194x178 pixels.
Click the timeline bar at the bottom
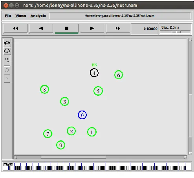coord(97,166)
